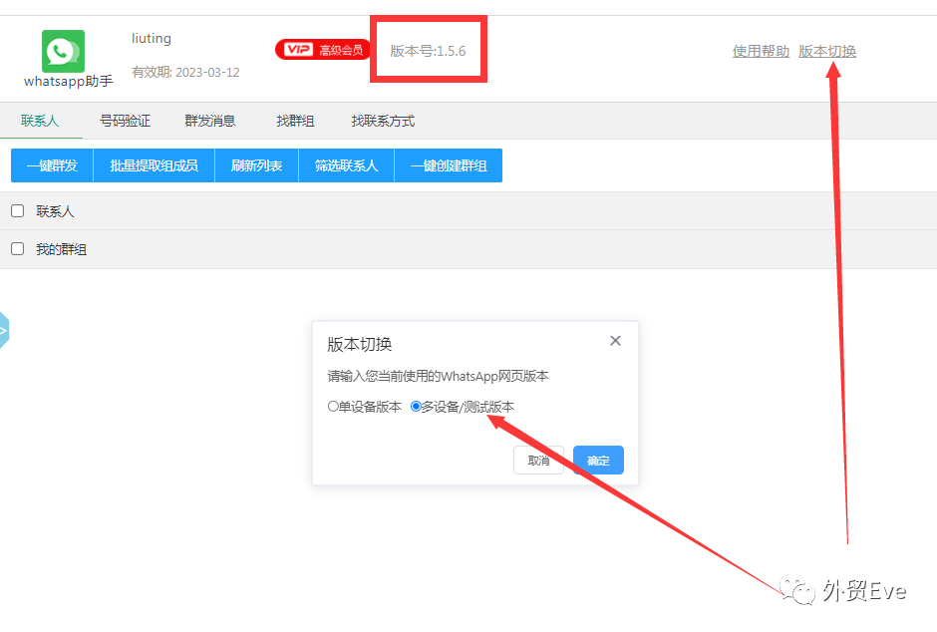The height and width of the screenshot is (632, 937).
Task: Click the green whatsapp助手 logo icon
Action: click(63, 52)
